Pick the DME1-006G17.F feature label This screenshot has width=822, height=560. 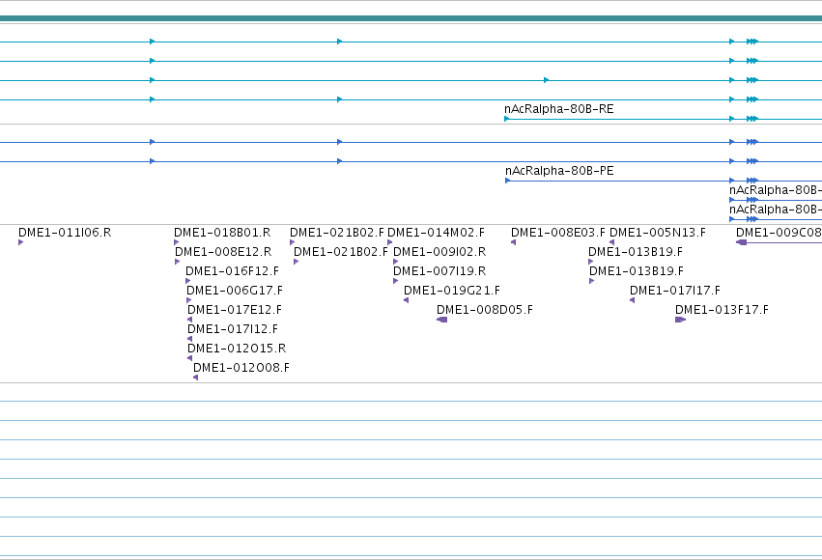(x=235, y=291)
